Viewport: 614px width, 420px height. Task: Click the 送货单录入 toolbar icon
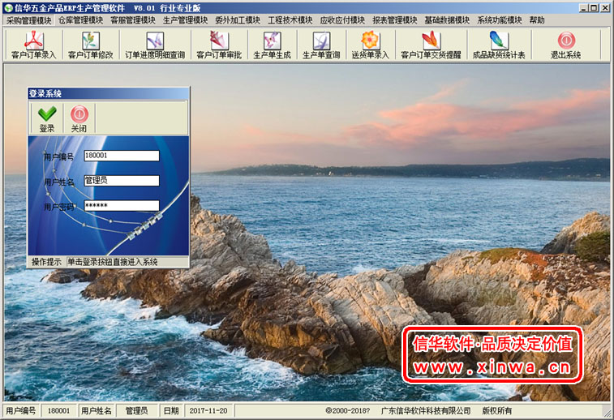(370, 44)
